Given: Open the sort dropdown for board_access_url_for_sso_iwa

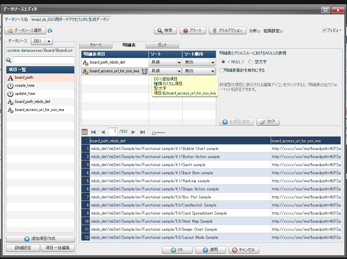Looking at the screenshot, I should tap(165, 71).
